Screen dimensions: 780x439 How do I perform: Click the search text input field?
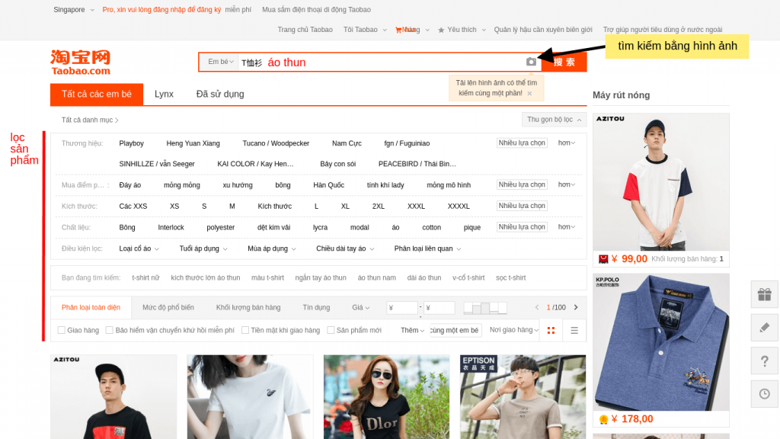pyautogui.click(x=381, y=62)
